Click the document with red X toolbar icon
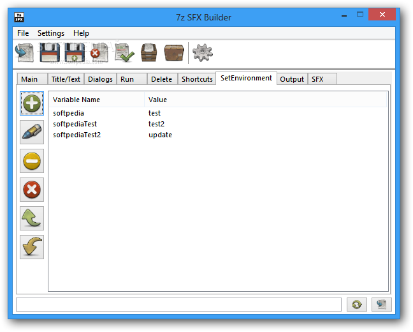This screenshot has height=332, width=413. point(99,53)
